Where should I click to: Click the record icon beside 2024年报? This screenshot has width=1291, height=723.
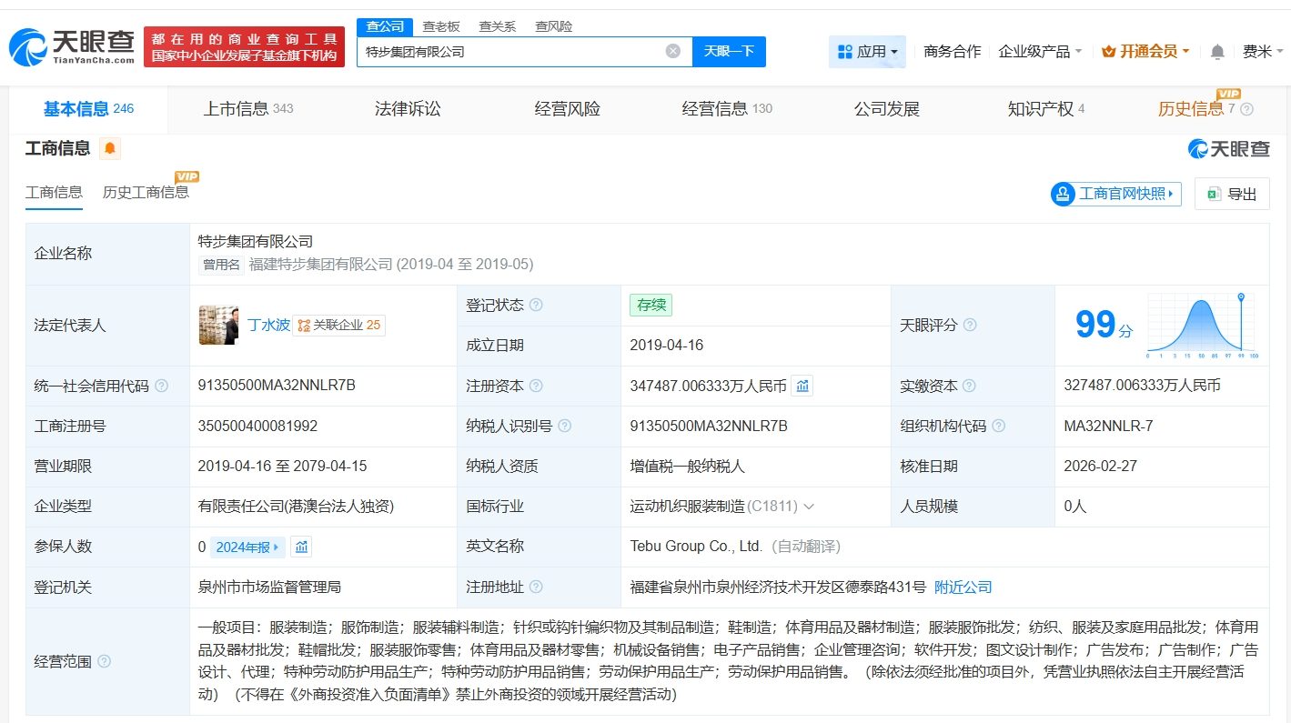pos(301,547)
